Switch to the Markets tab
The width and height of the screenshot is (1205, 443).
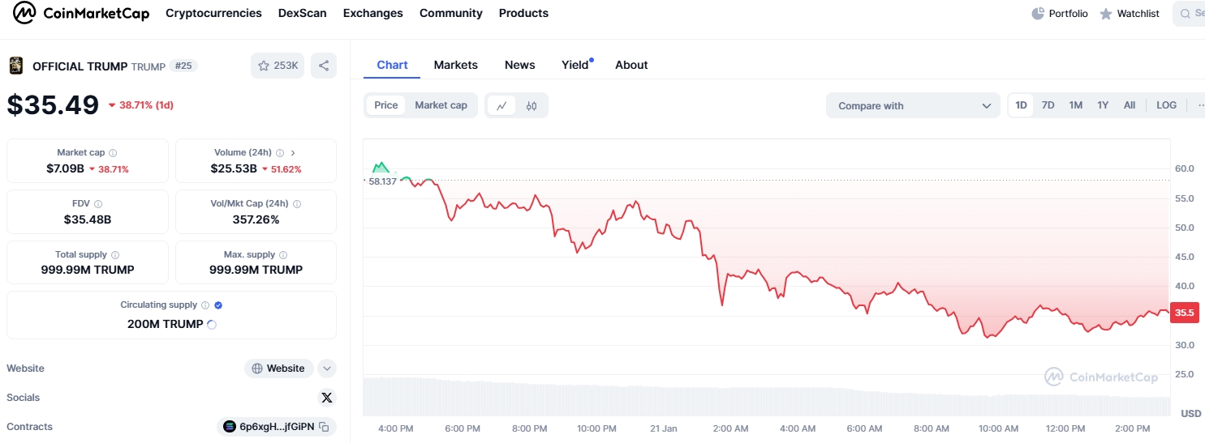[x=455, y=65]
